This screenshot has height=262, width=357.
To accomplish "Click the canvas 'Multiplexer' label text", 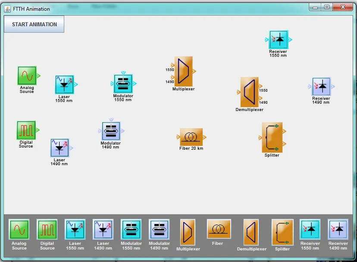I will [184, 89].
